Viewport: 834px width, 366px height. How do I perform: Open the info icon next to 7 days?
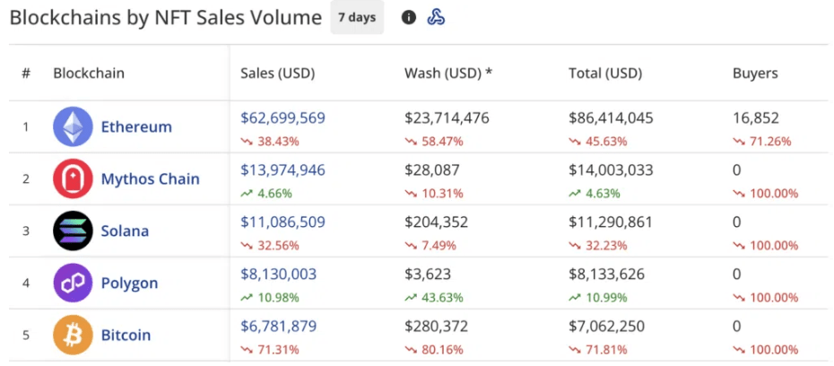tap(409, 18)
